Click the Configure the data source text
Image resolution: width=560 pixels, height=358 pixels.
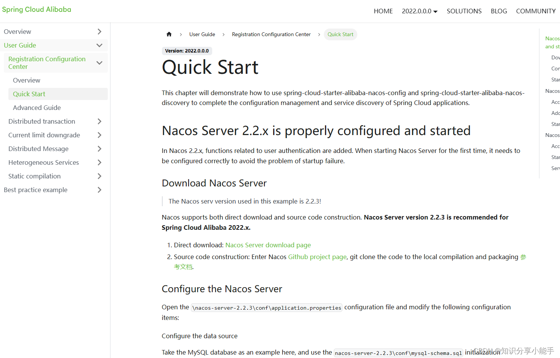[200, 336]
